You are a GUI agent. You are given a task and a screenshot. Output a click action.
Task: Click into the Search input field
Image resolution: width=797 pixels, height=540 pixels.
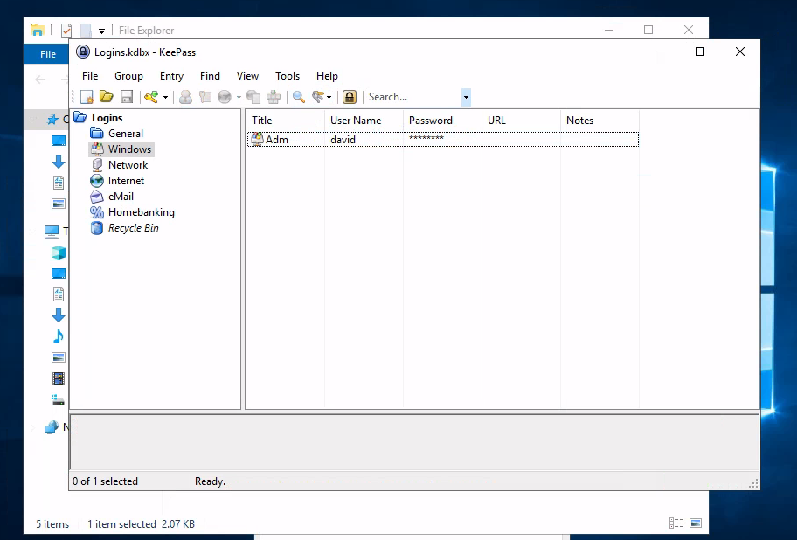click(411, 97)
